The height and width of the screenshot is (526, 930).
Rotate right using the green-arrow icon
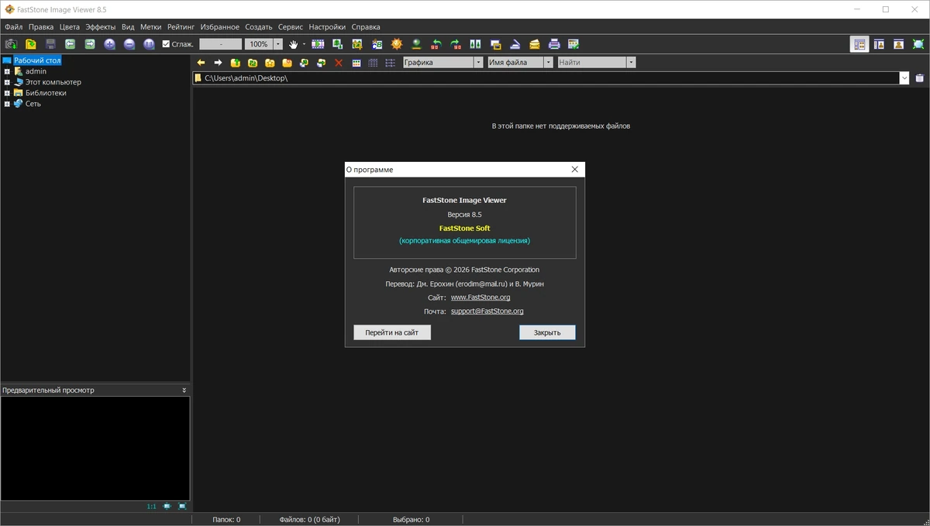[456, 44]
